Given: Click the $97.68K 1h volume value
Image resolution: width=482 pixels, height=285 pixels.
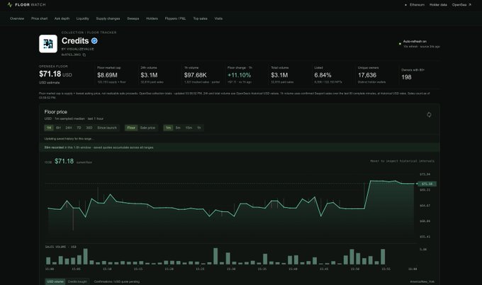Looking at the screenshot, I should [195, 75].
